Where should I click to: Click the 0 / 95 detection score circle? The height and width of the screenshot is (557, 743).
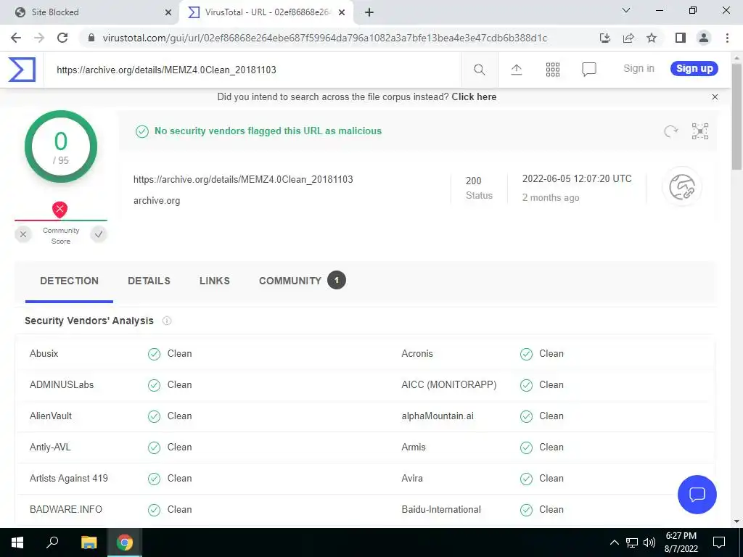(61, 147)
